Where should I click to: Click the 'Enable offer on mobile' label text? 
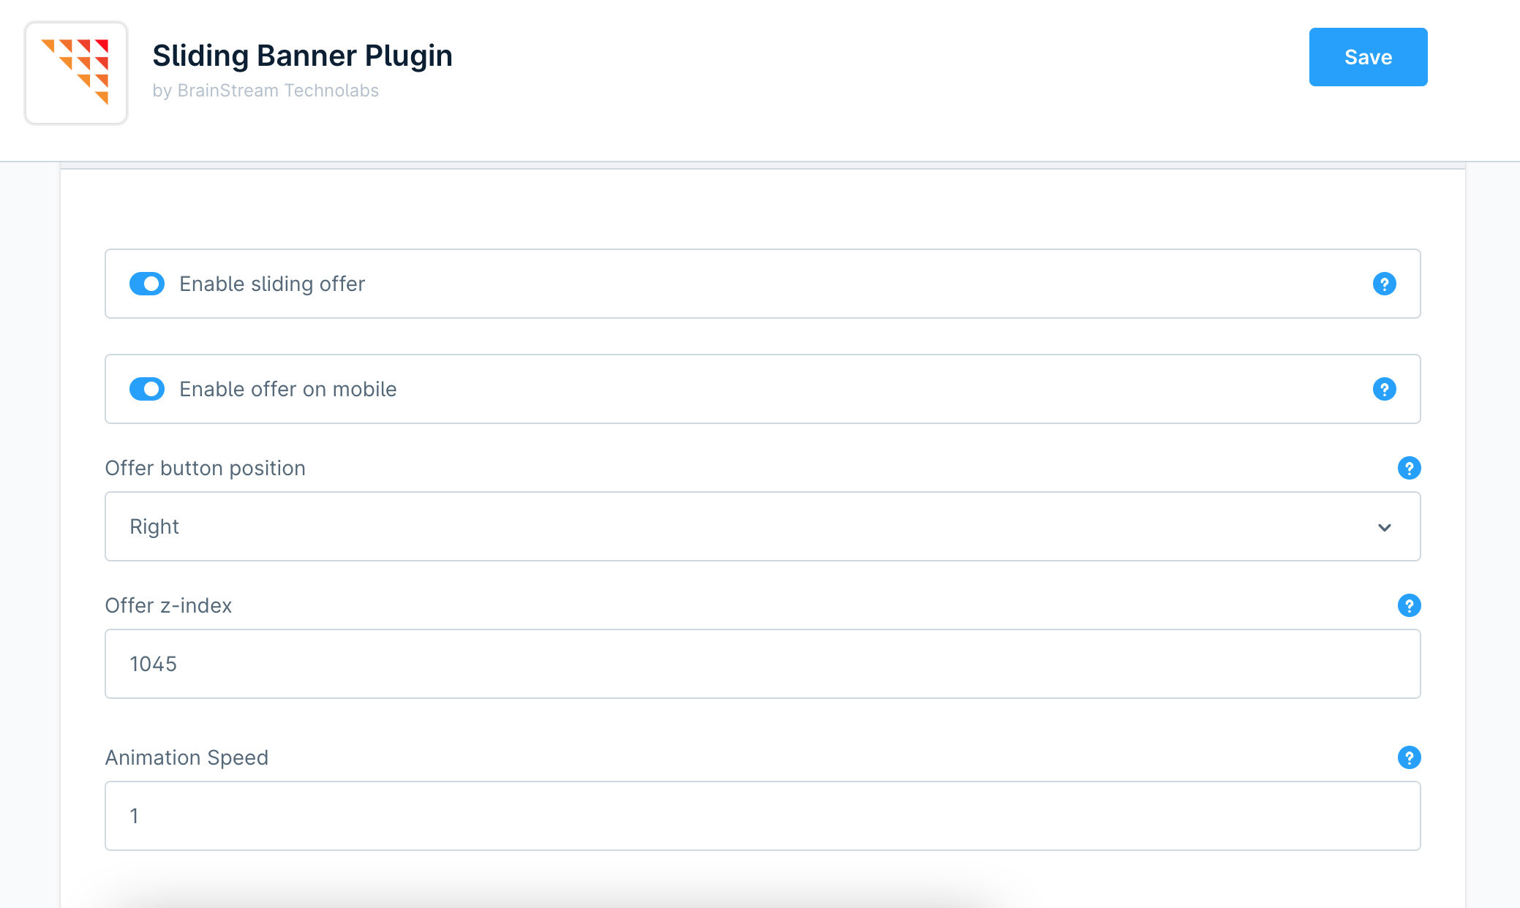(x=288, y=389)
